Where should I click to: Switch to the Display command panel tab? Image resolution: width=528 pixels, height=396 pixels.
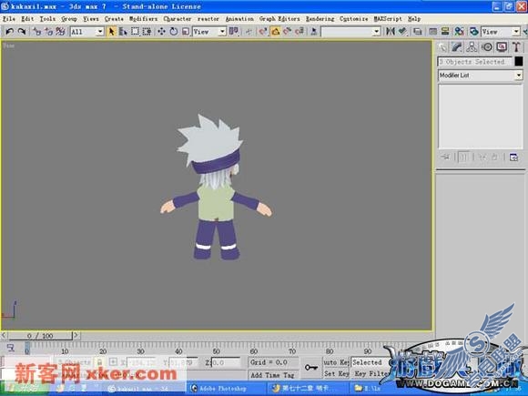[502, 47]
